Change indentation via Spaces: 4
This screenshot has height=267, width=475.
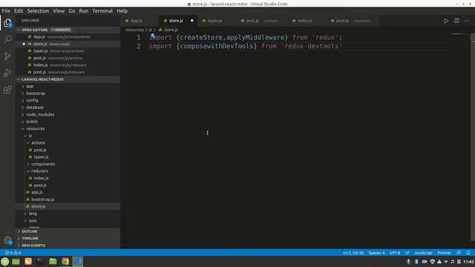pos(376,252)
